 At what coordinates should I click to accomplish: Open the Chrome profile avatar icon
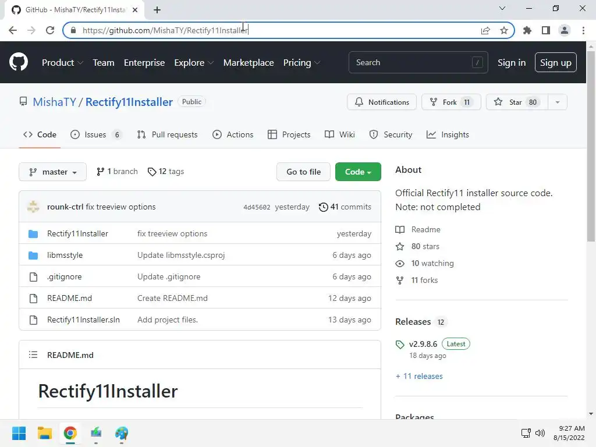point(565,30)
